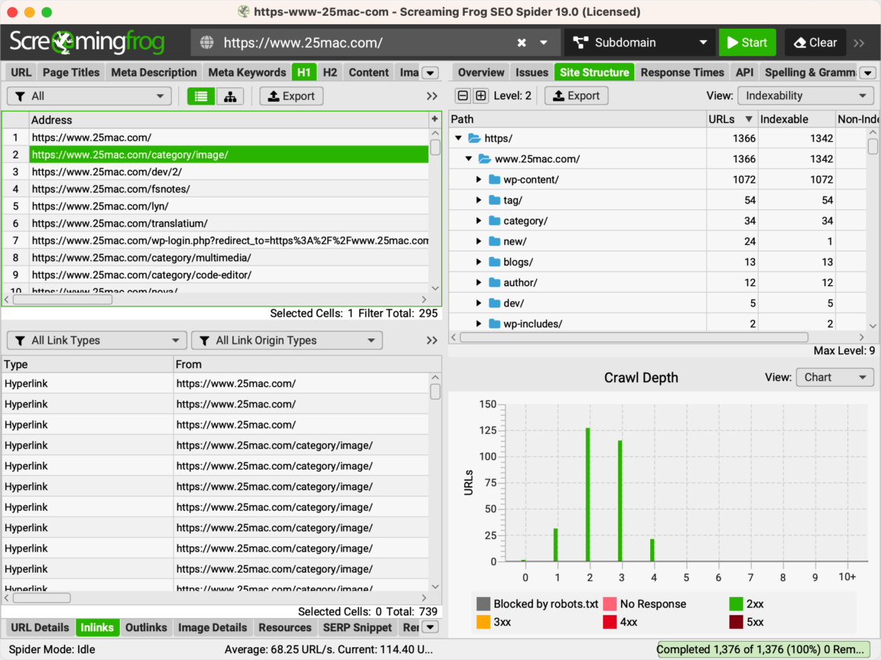
Task: Export the H1 table data
Action: tap(291, 96)
